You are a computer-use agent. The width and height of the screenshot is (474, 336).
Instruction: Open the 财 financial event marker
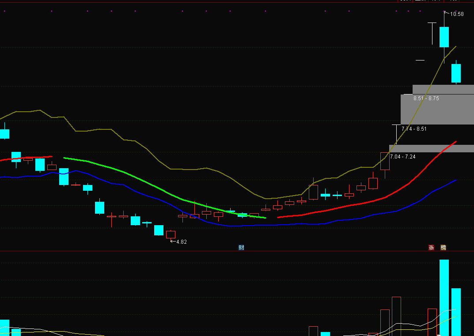pos(241,247)
